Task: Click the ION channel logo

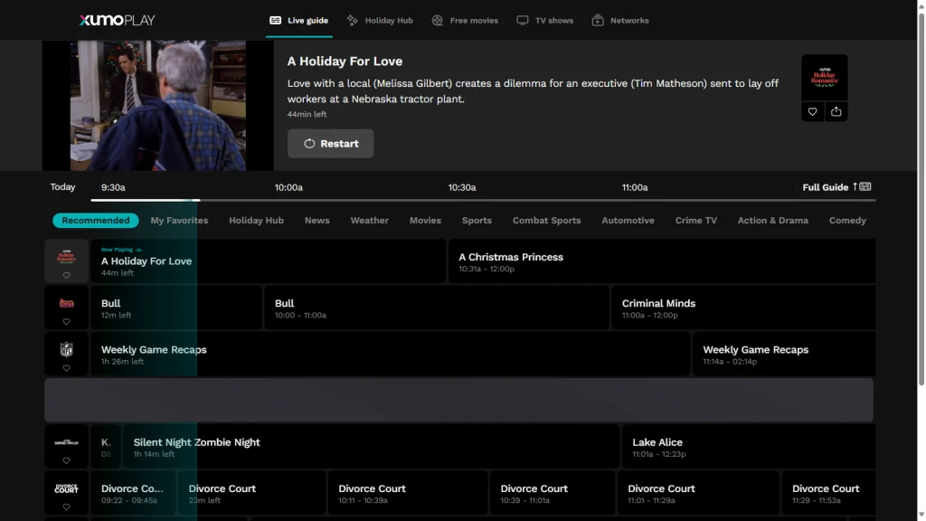Action: coord(66,303)
